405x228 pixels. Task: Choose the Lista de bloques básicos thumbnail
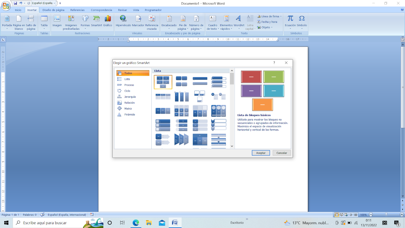163,82
